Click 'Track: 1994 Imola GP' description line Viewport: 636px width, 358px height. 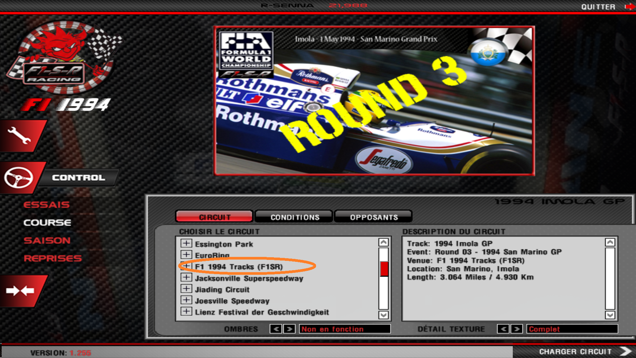(450, 244)
